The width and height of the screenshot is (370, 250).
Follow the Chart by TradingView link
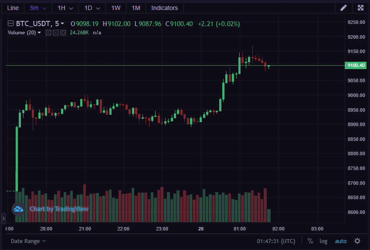[59, 209]
